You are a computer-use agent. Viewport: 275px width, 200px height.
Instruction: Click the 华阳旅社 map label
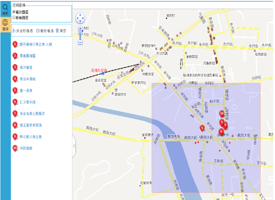click(140, 82)
